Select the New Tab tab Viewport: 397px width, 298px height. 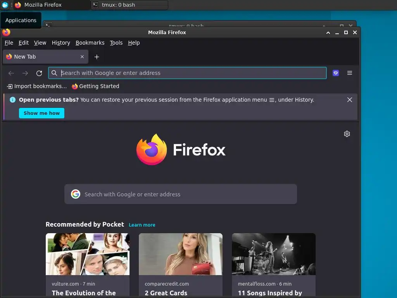click(x=45, y=57)
